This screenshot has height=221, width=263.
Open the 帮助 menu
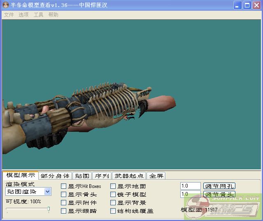tap(53, 14)
